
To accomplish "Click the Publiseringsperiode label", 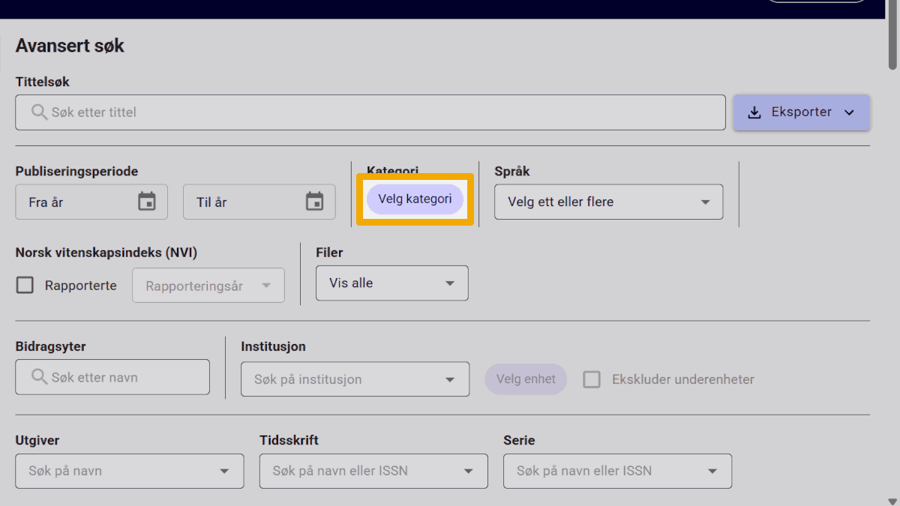I will tap(76, 172).
